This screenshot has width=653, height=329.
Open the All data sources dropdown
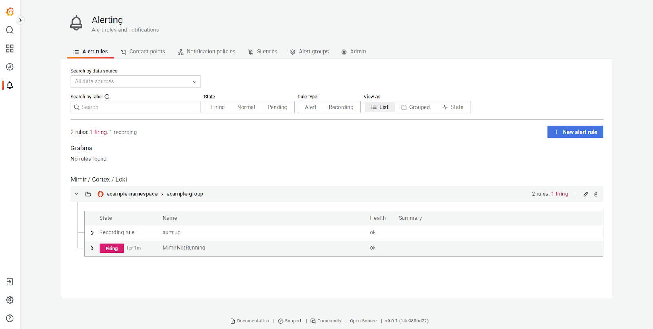tap(135, 81)
